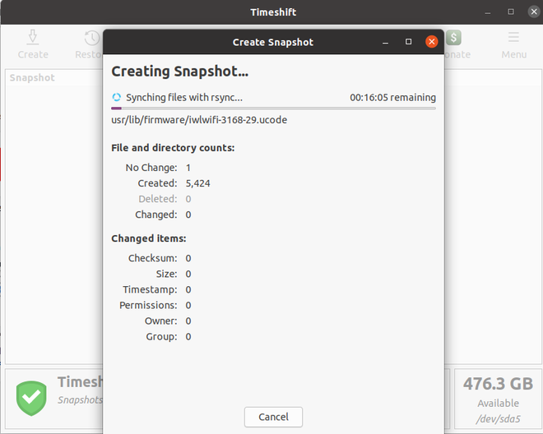Click the 'File and directory counts:' heading
The height and width of the screenshot is (434, 543).
coord(173,148)
